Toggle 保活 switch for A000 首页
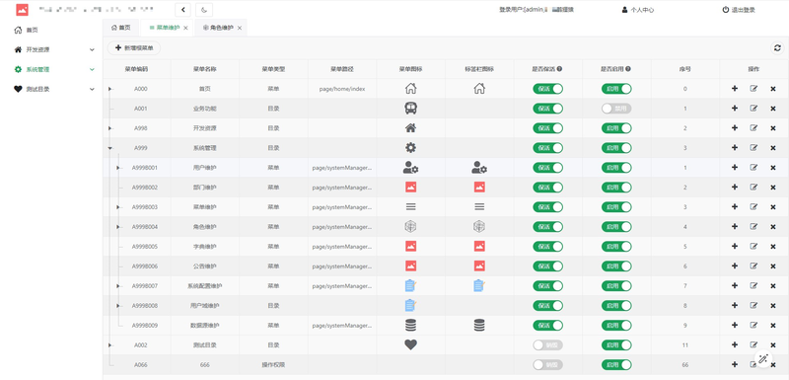Screen dimensions: 789x380 (548, 89)
